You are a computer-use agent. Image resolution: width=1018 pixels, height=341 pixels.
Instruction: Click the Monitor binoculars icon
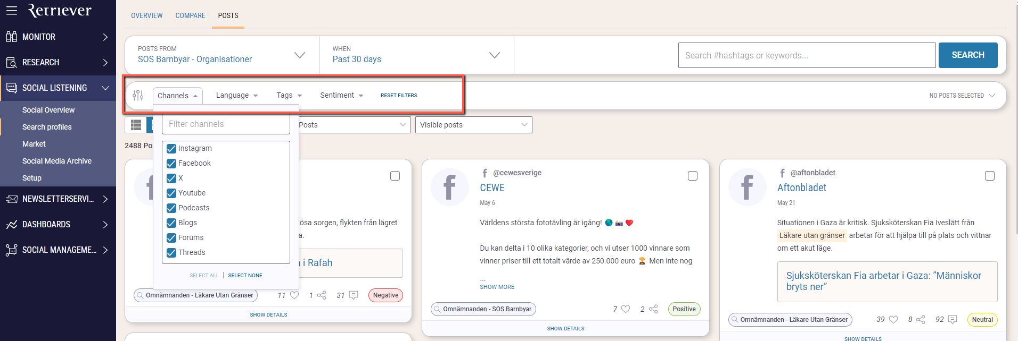pos(11,37)
